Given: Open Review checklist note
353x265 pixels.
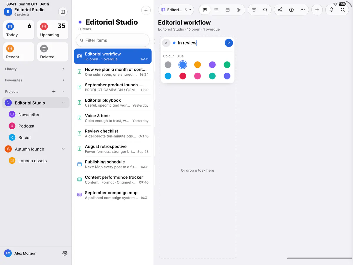Looking at the screenshot, I should (113, 133).
